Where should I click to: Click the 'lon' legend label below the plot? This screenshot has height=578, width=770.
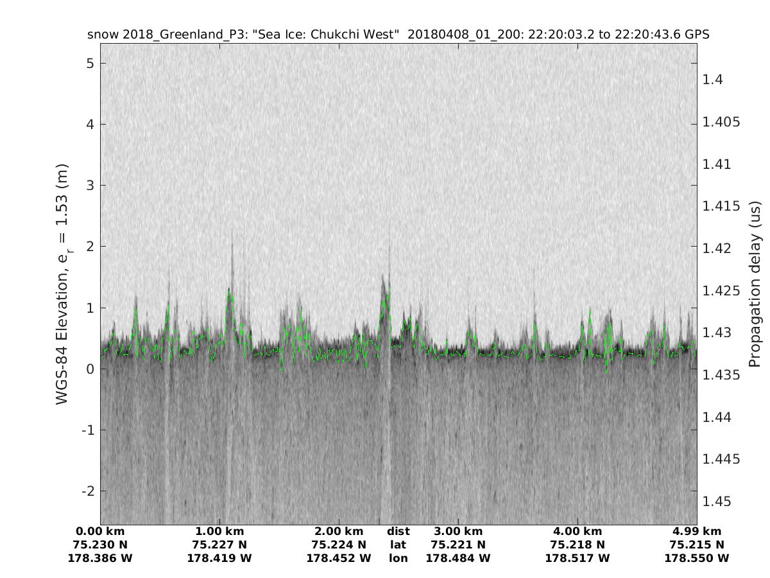pos(398,558)
